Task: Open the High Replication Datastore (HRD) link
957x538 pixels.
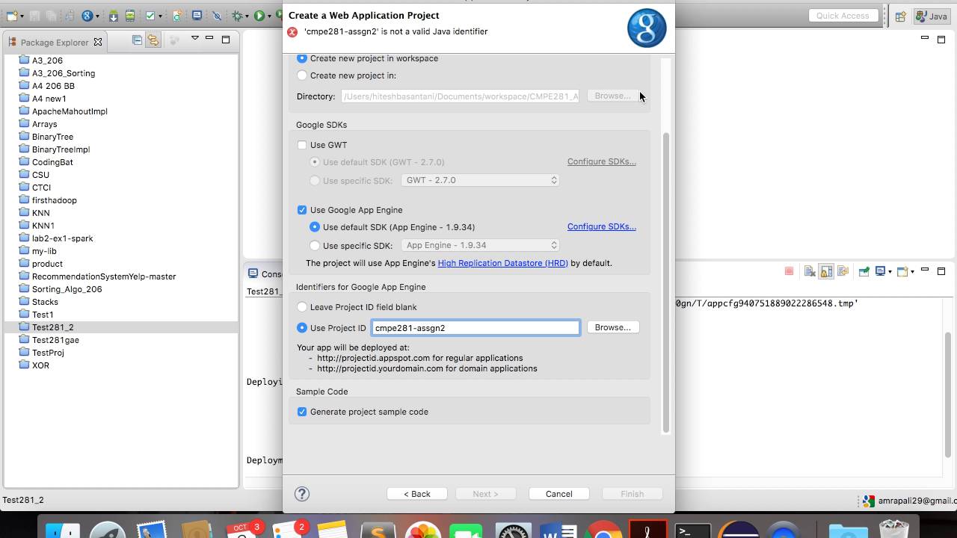Action: click(502, 263)
